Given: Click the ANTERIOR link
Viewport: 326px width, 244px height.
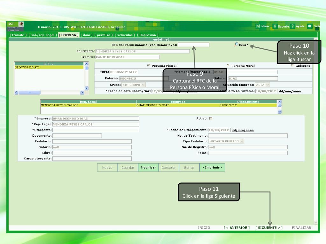Looking at the screenshot, I should point(237,227).
